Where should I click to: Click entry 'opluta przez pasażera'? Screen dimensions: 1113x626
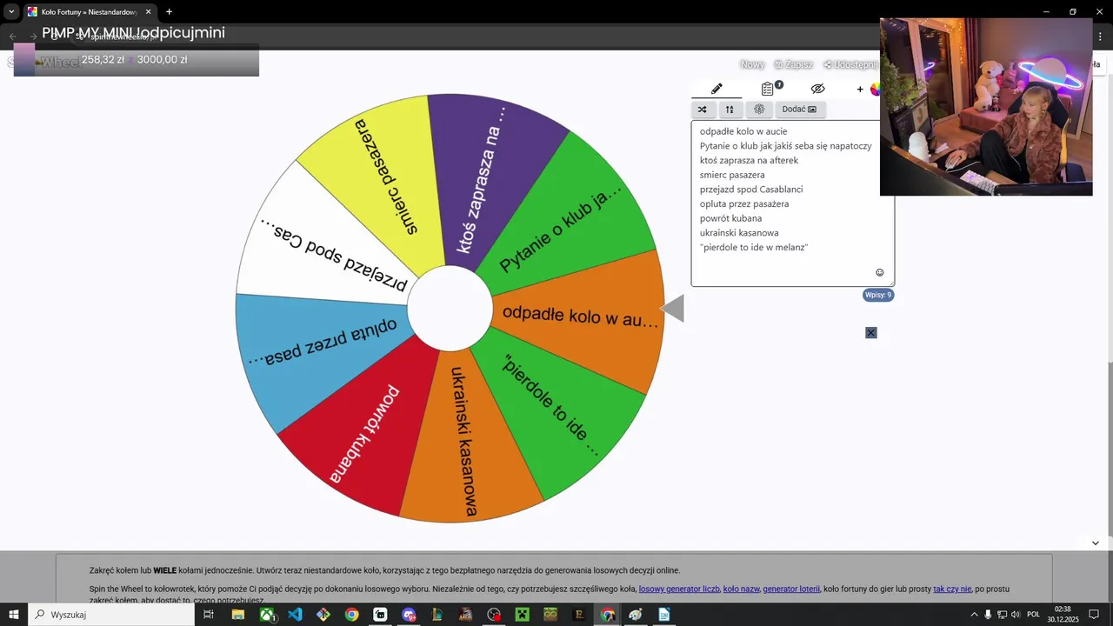[x=744, y=203]
